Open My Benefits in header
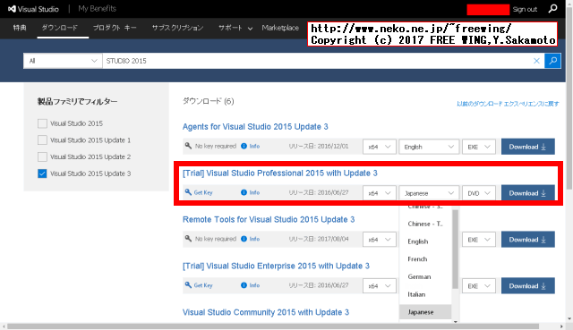Image resolution: width=573 pixels, height=330 pixels. [98, 9]
